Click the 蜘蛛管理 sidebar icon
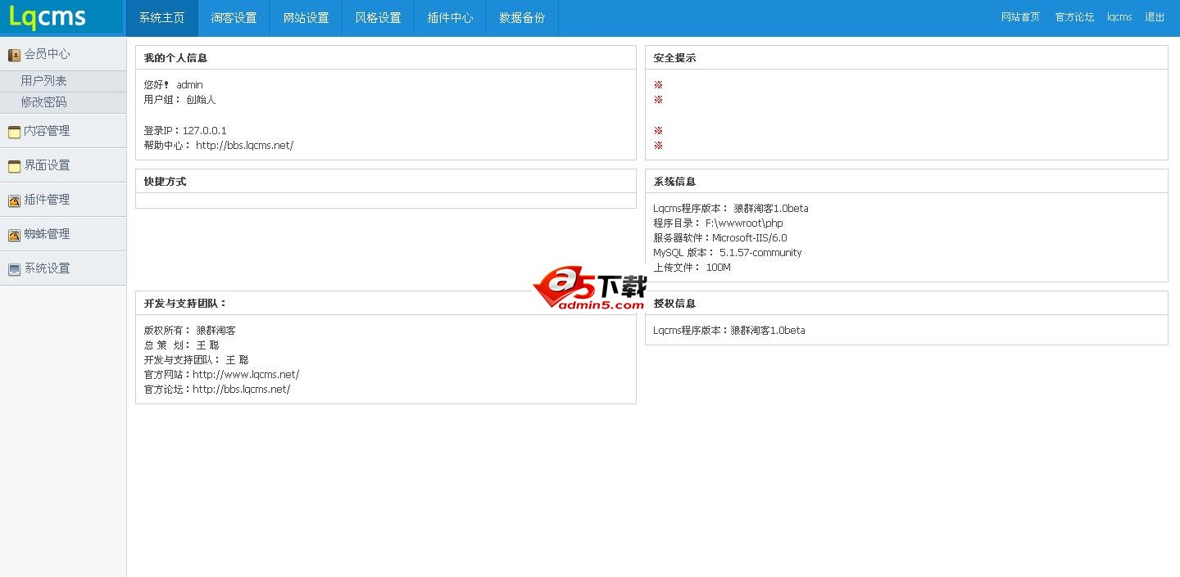Image resolution: width=1180 pixels, height=577 pixels. [x=14, y=235]
